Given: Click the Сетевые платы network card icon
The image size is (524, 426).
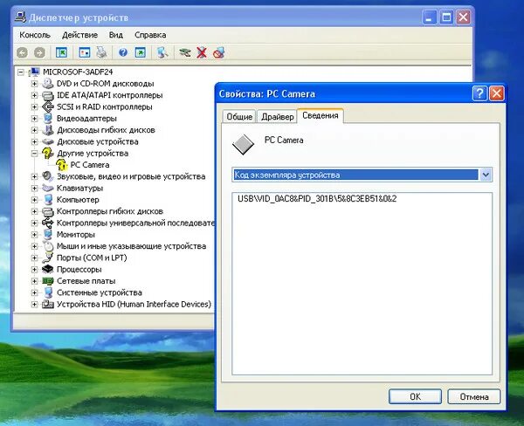Looking at the screenshot, I should 48,281.
